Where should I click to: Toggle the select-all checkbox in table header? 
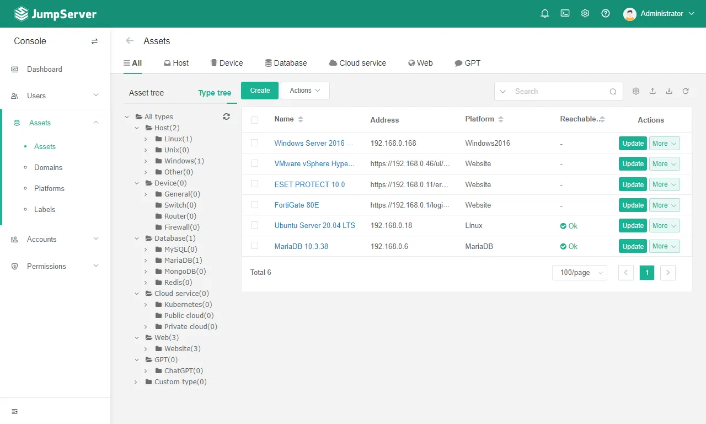coord(254,120)
